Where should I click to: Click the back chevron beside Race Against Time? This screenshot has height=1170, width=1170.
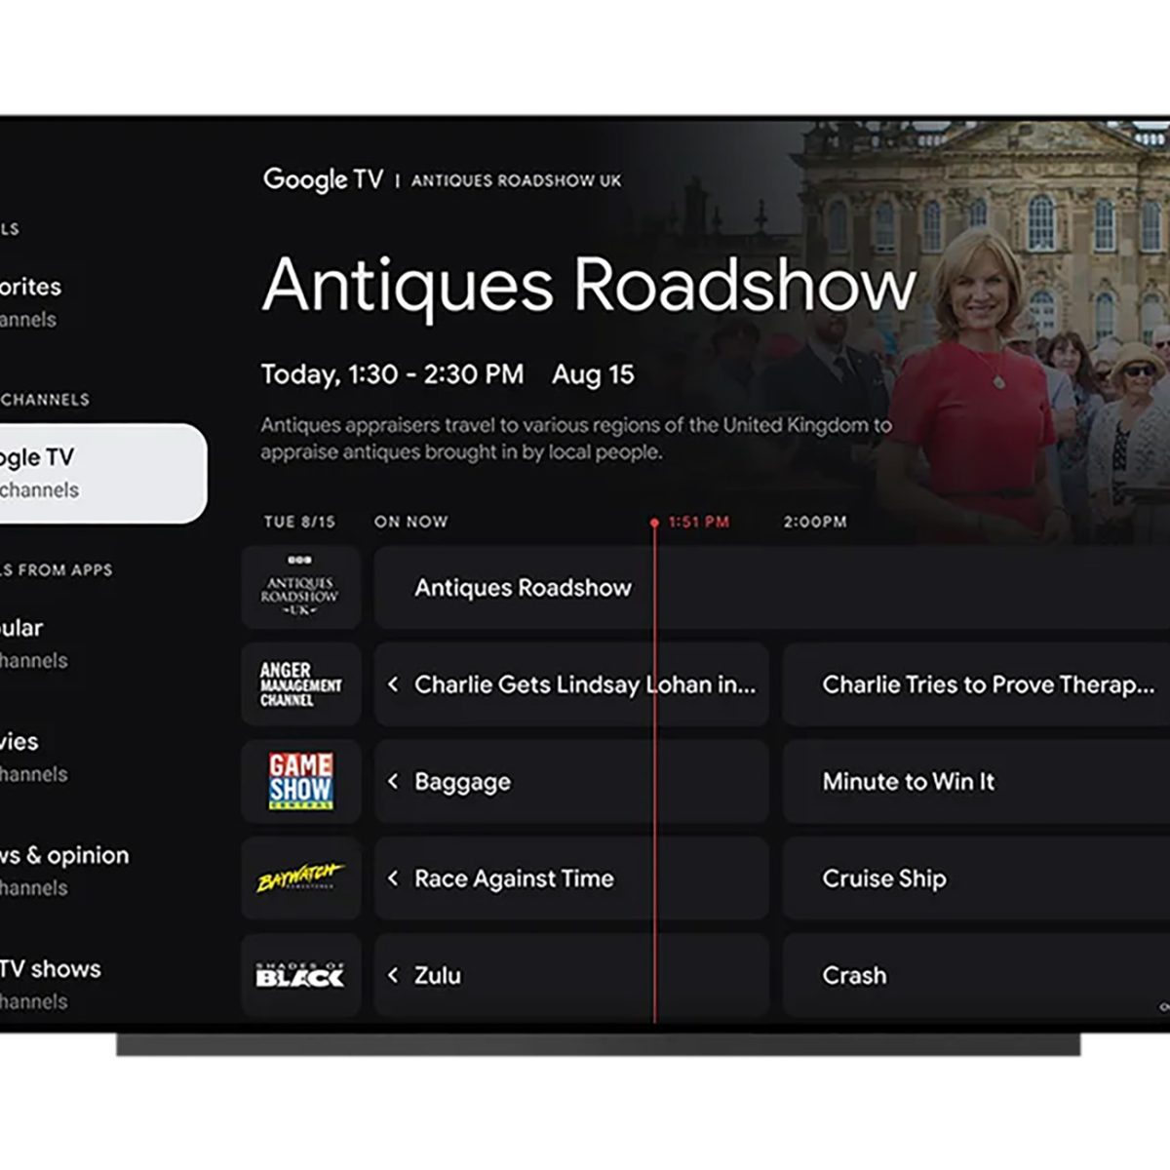click(x=393, y=878)
